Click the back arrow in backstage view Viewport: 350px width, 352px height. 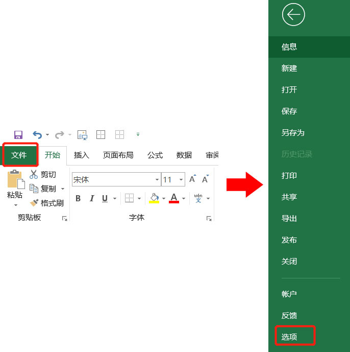(293, 15)
